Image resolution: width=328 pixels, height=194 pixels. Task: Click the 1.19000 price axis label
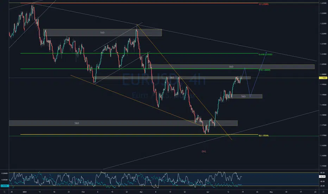click(323, 95)
